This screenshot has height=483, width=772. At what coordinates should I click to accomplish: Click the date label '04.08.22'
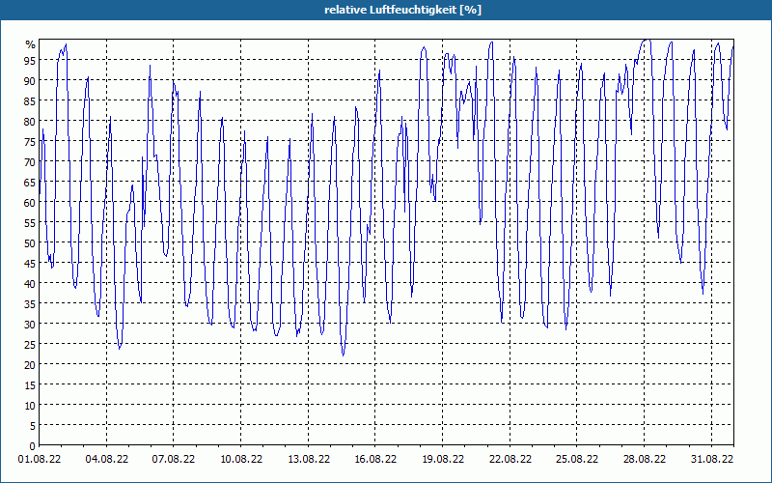(x=107, y=459)
